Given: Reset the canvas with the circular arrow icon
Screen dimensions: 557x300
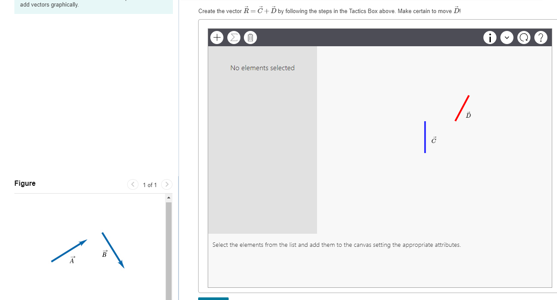Looking at the screenshot, I should [x=523, y=37].
